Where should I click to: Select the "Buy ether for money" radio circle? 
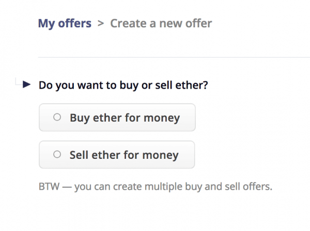click(x=57, y=117)
